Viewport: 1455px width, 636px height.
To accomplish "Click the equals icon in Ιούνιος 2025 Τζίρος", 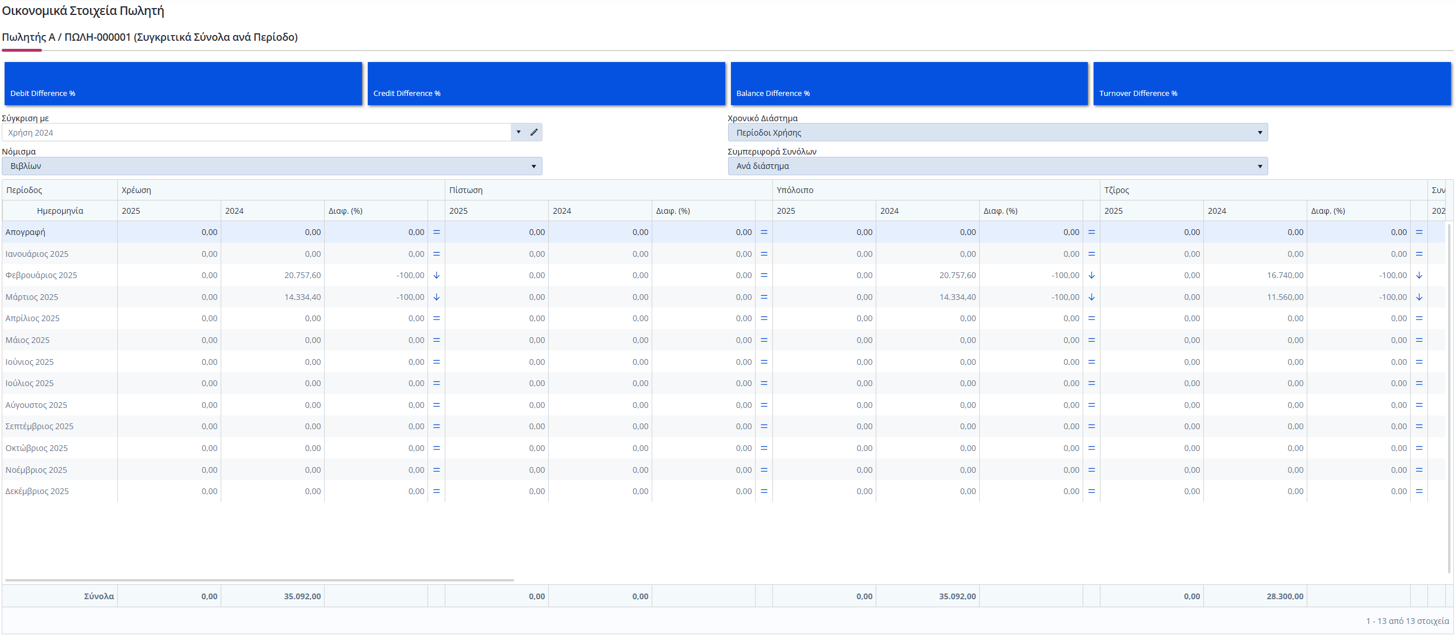I will 1419,362.
